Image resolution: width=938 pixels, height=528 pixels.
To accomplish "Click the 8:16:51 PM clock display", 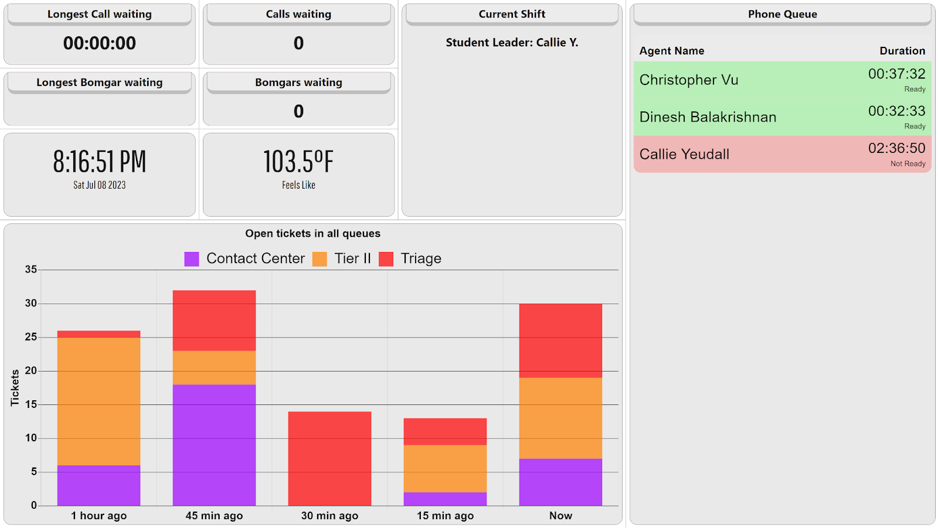I will pos(100,162).
